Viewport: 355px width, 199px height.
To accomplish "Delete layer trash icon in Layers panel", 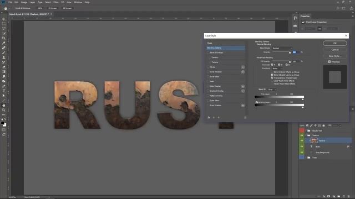I will click(349, 197).
